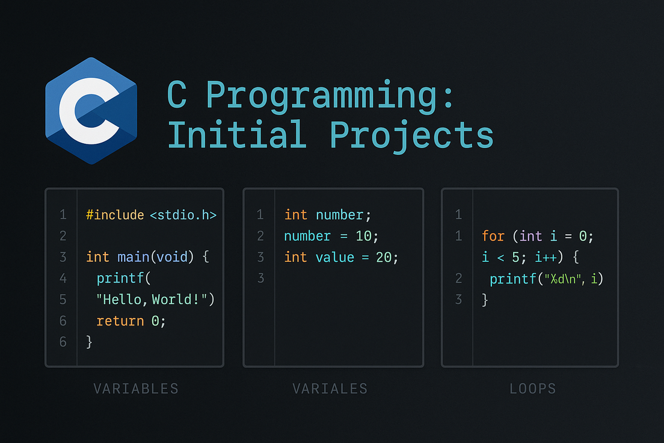This screenshot has height=443, width=664.
Task: Click the "for (int i = 0;" line
Action: pyautogui.click(x=538, y=236)
